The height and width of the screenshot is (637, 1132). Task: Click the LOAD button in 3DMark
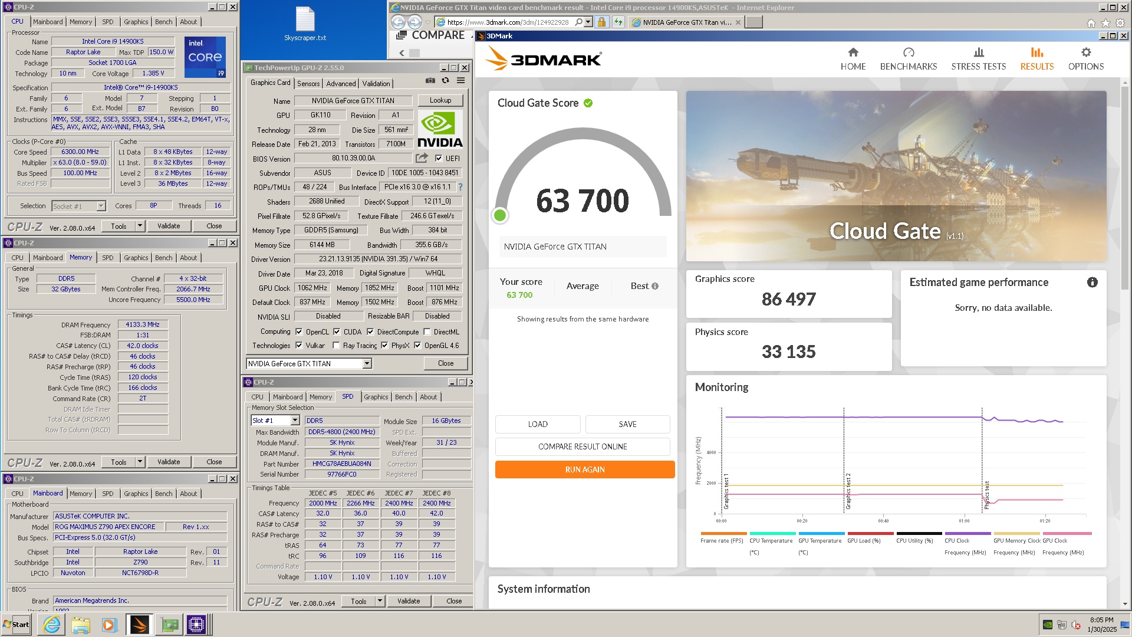coord(538,424)
